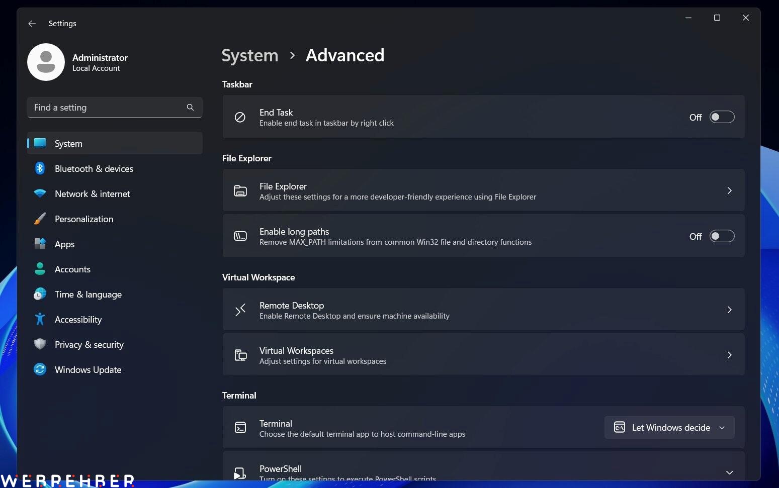Click the Terminal row title
The height and width of the screenshot is (488, 779).
click(x=276, y=423)
